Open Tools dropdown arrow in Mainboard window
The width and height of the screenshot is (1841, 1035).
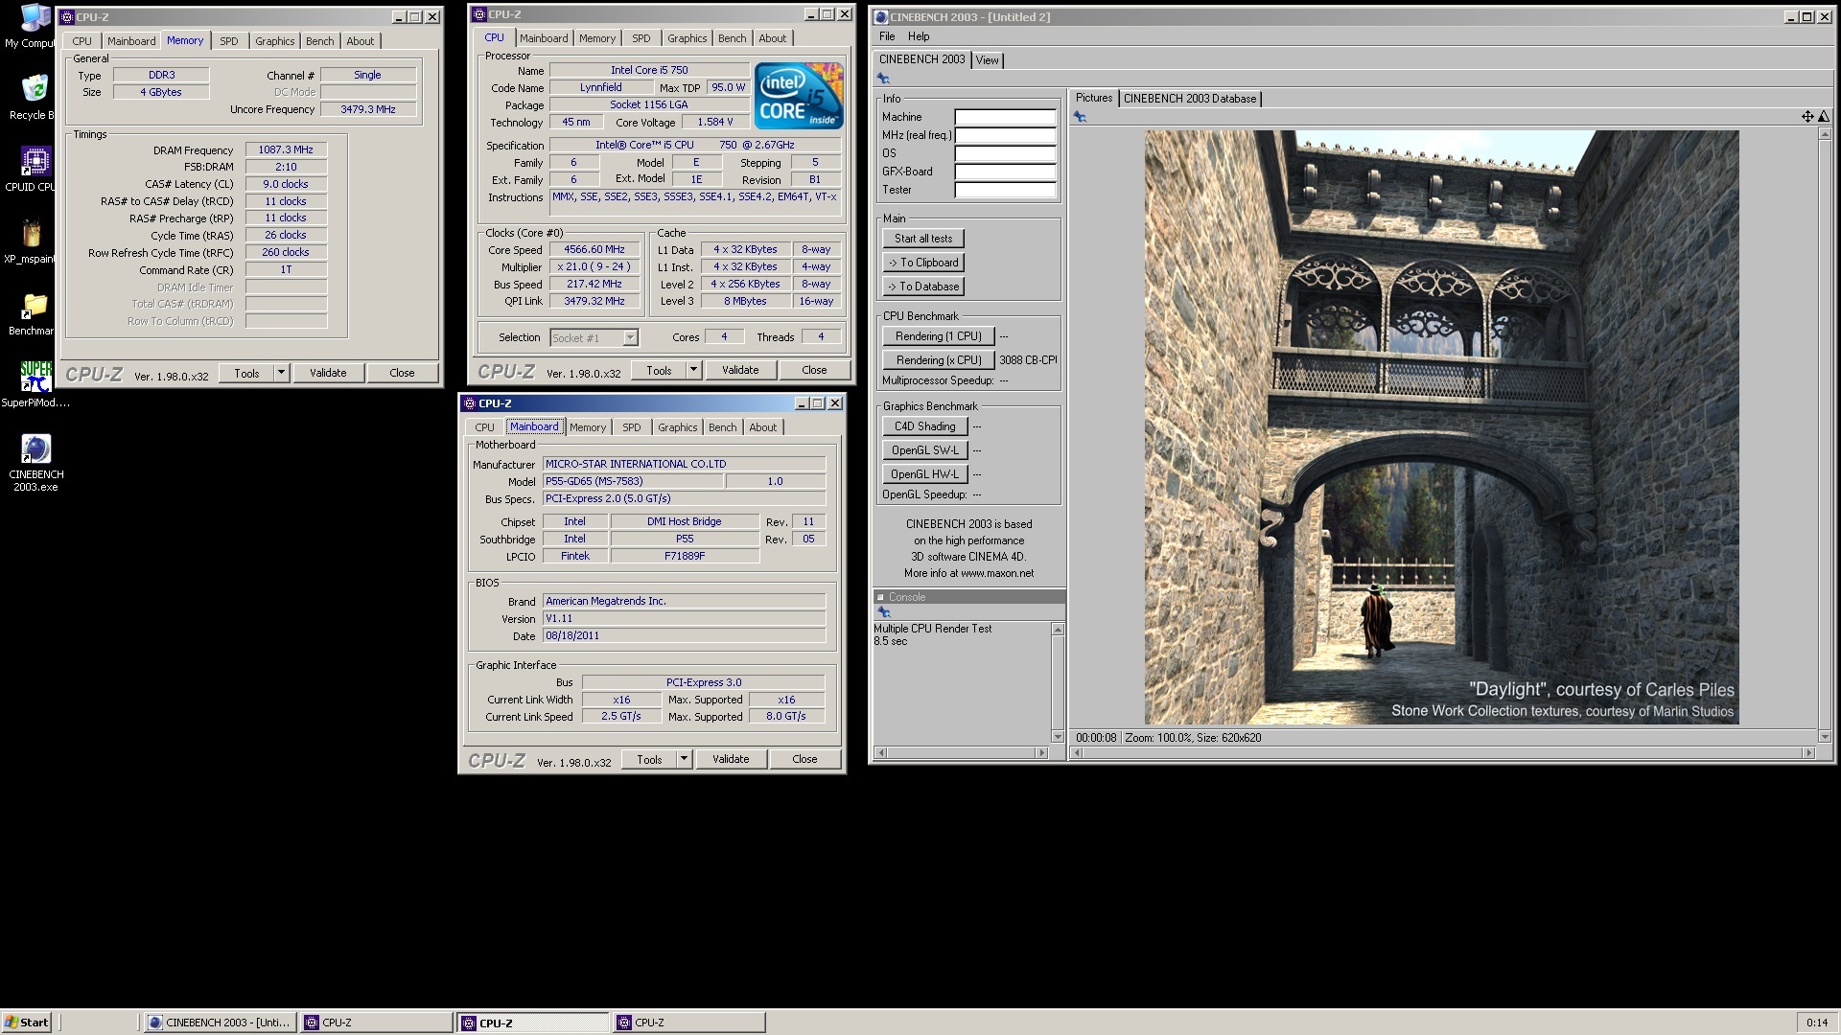point(684,759)
